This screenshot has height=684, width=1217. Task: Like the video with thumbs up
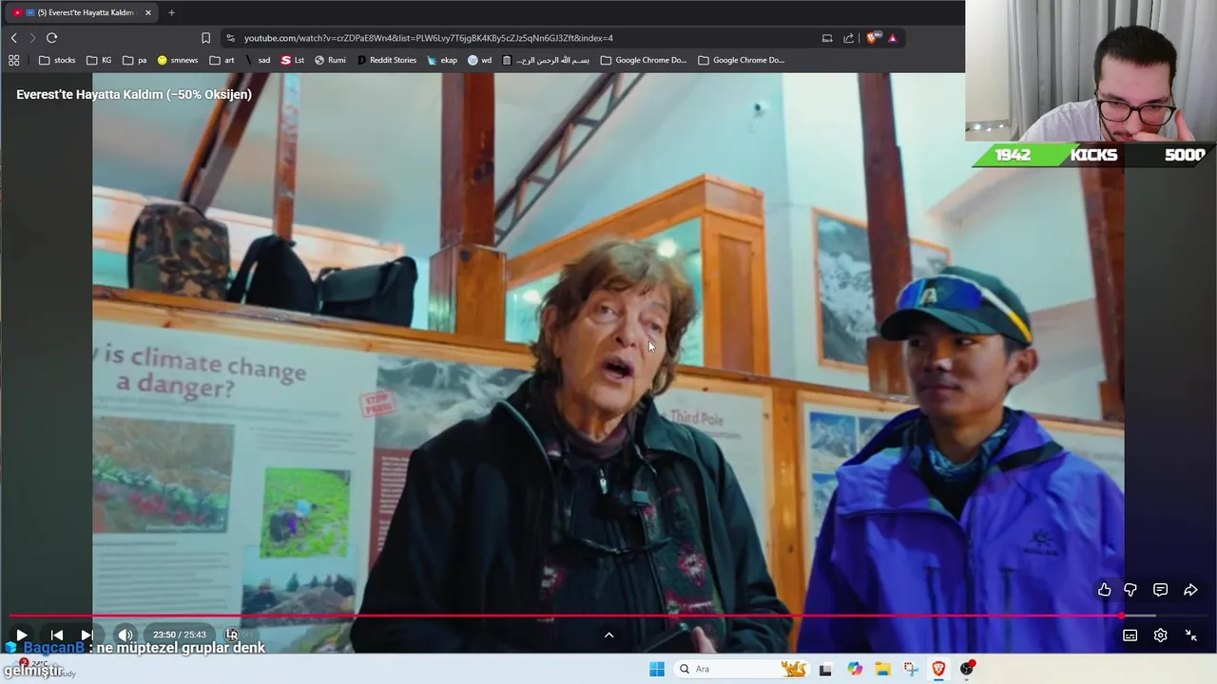pos(1104,590)
